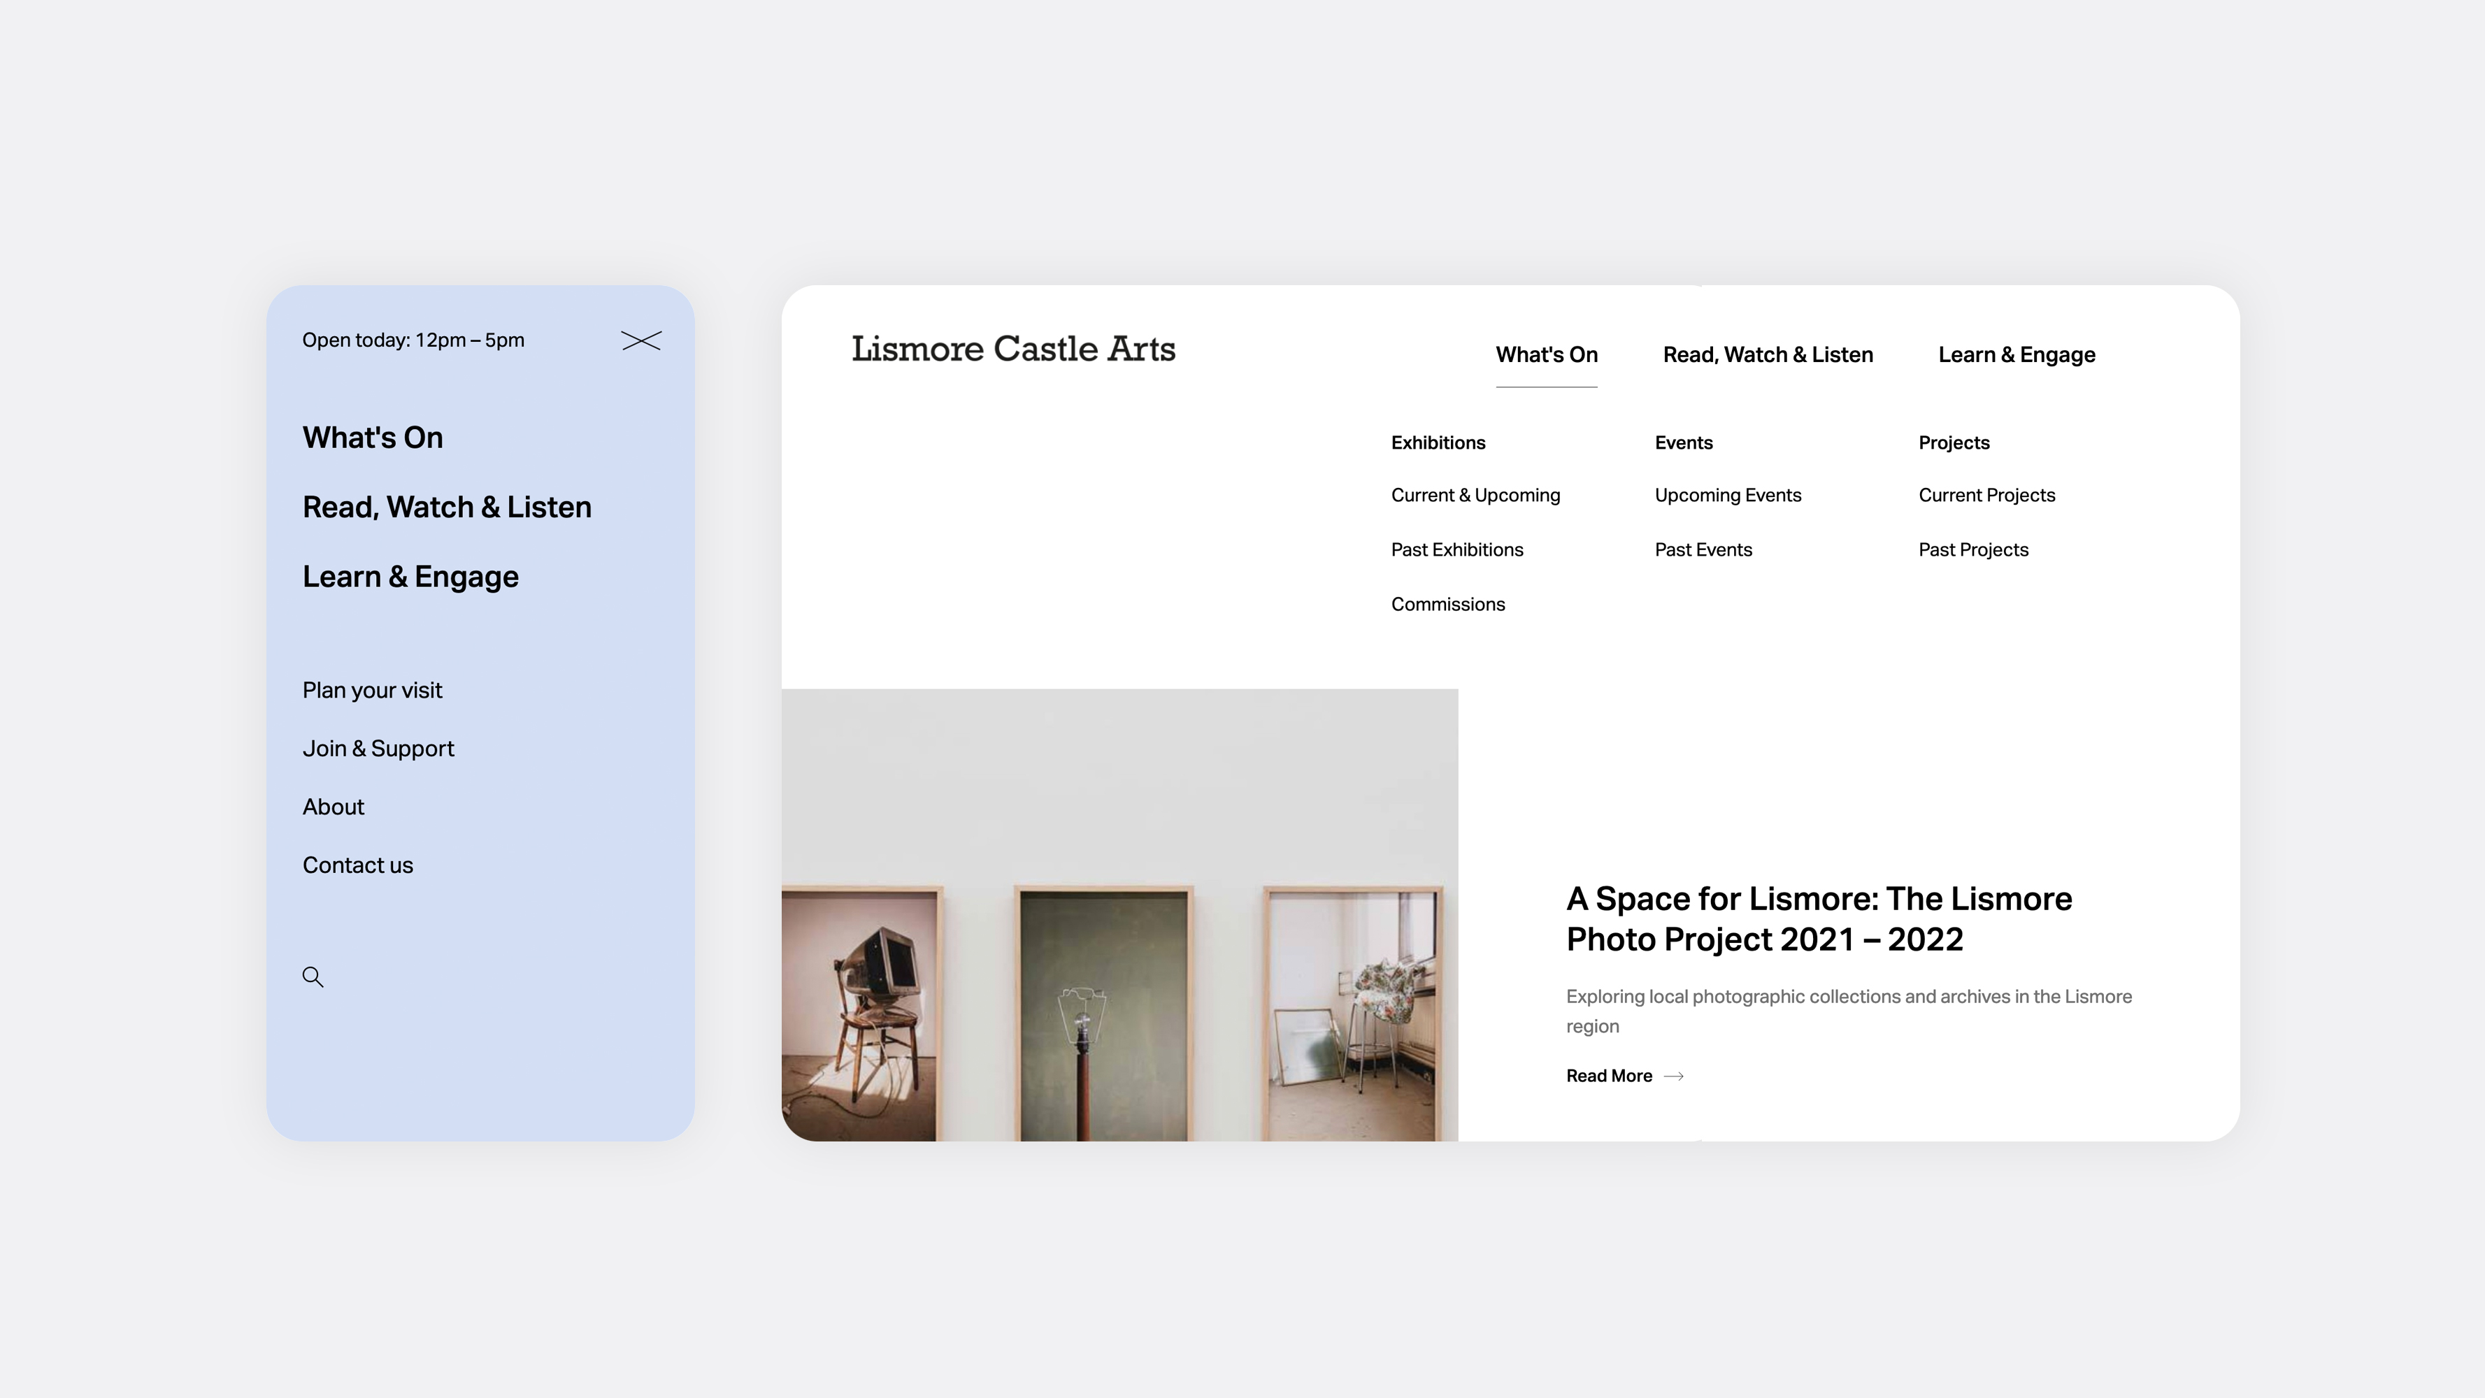
Task: Open Join & Support page
Action: pyautogui.click(x=378, y=748)
